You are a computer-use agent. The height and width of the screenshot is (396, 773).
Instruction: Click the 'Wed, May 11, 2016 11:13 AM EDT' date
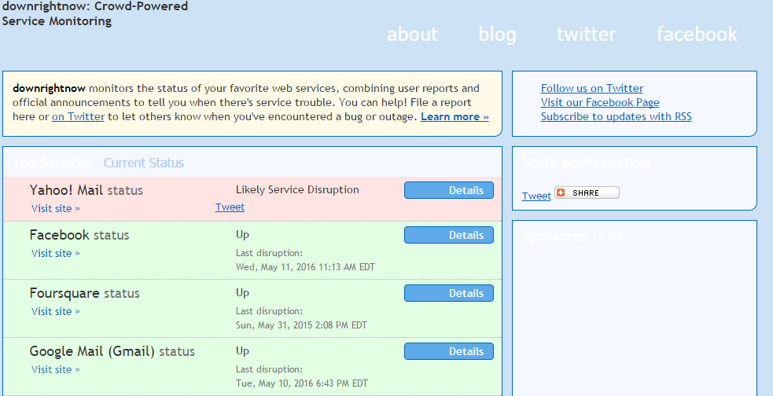305,267
